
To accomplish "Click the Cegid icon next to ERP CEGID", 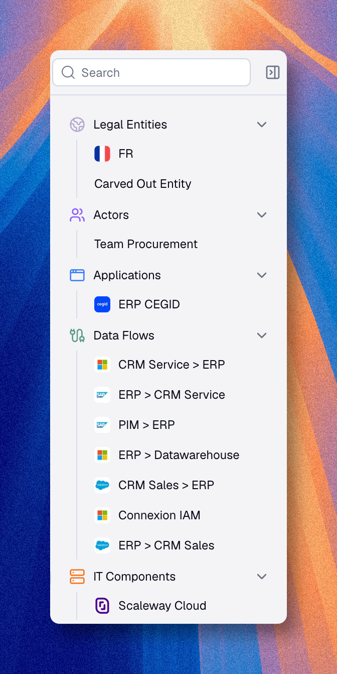I will click(102, 304).
